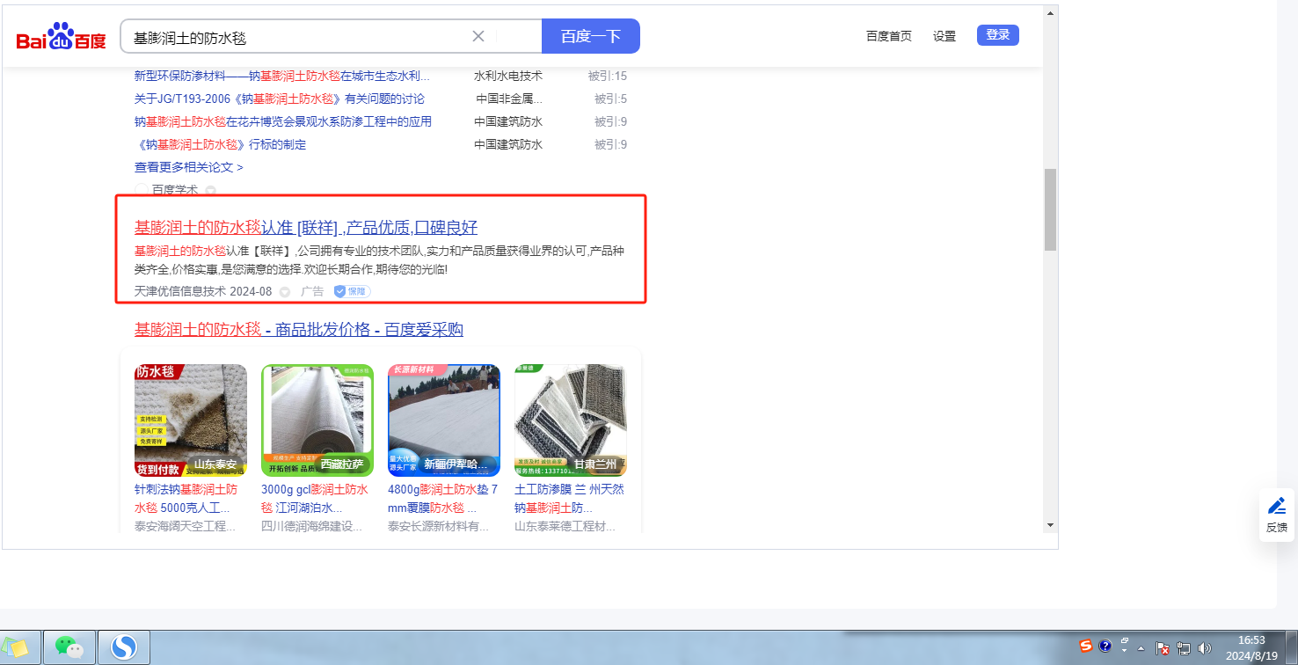Open the Baidu logo homepage link
The width and height of the screenshot is (1298, 665).
tap(61, 37)
